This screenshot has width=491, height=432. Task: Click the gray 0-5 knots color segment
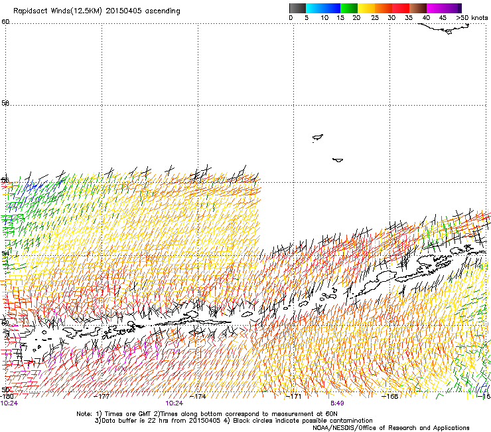297,8
